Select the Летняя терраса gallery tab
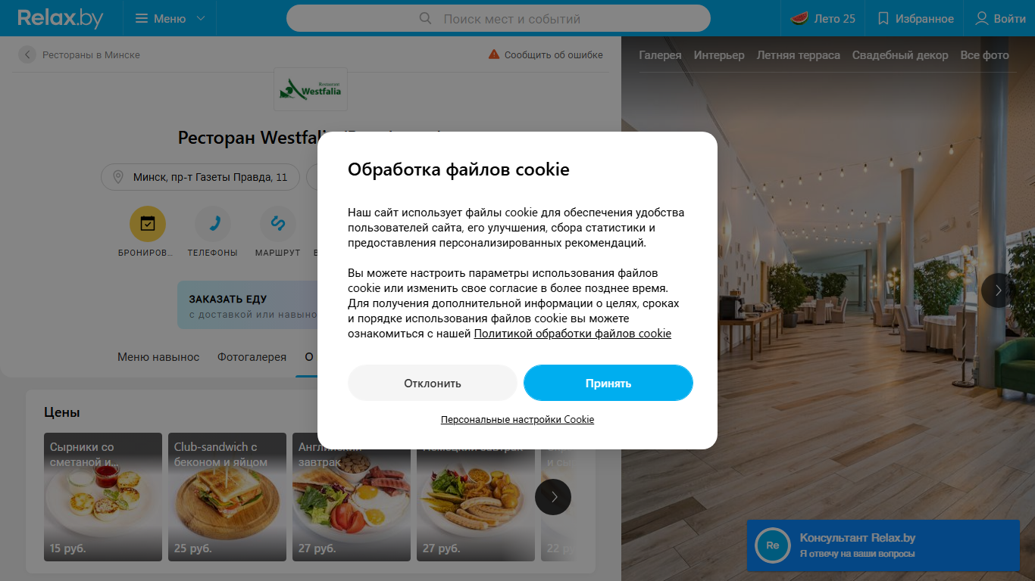Viewport: 1035px width, 581px height. [799, 55]
